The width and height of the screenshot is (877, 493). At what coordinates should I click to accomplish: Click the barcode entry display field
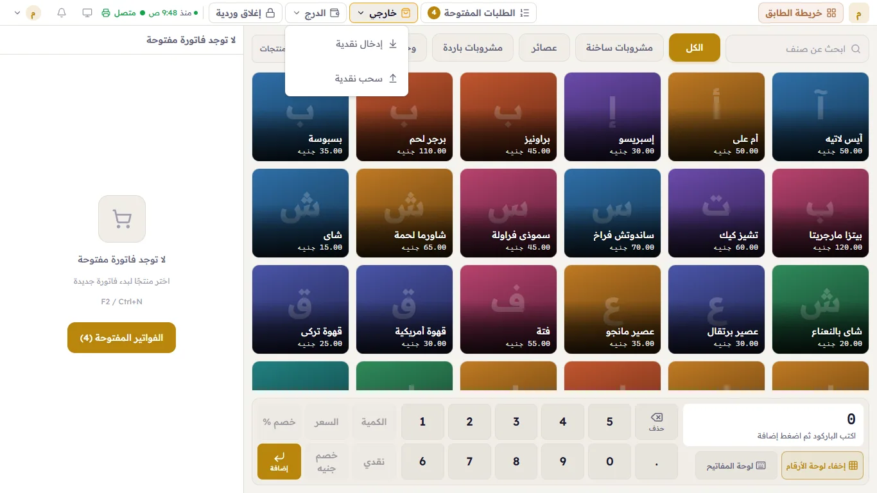pos(773,425)
